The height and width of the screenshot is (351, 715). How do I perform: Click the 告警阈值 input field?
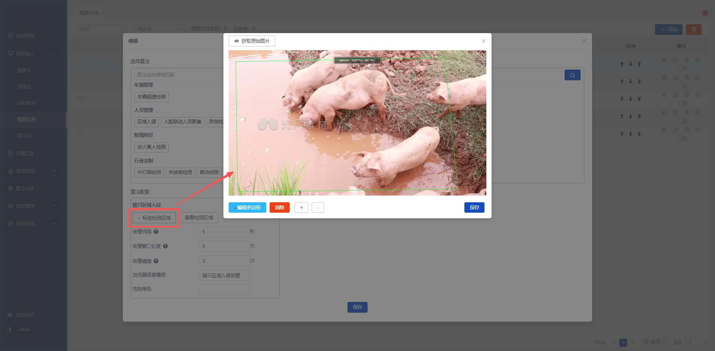225,261
